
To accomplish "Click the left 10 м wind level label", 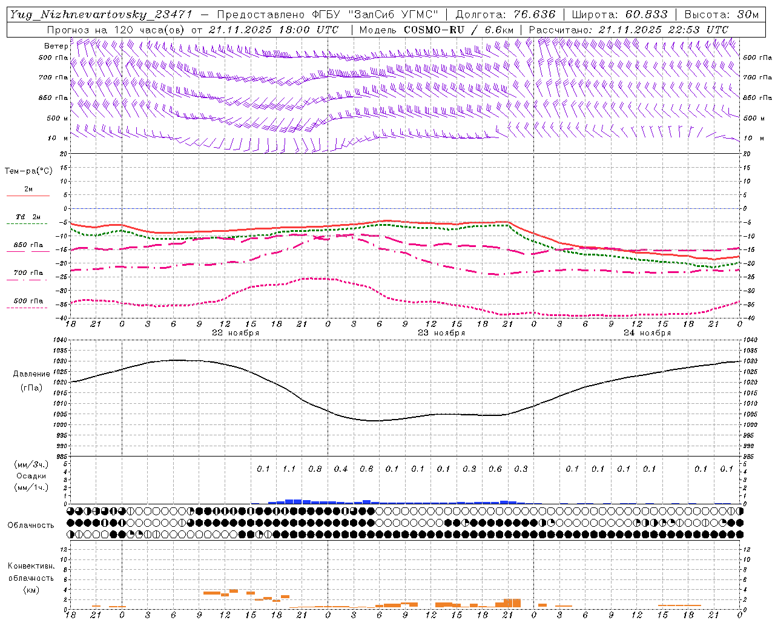I will [x=58, y=139].
